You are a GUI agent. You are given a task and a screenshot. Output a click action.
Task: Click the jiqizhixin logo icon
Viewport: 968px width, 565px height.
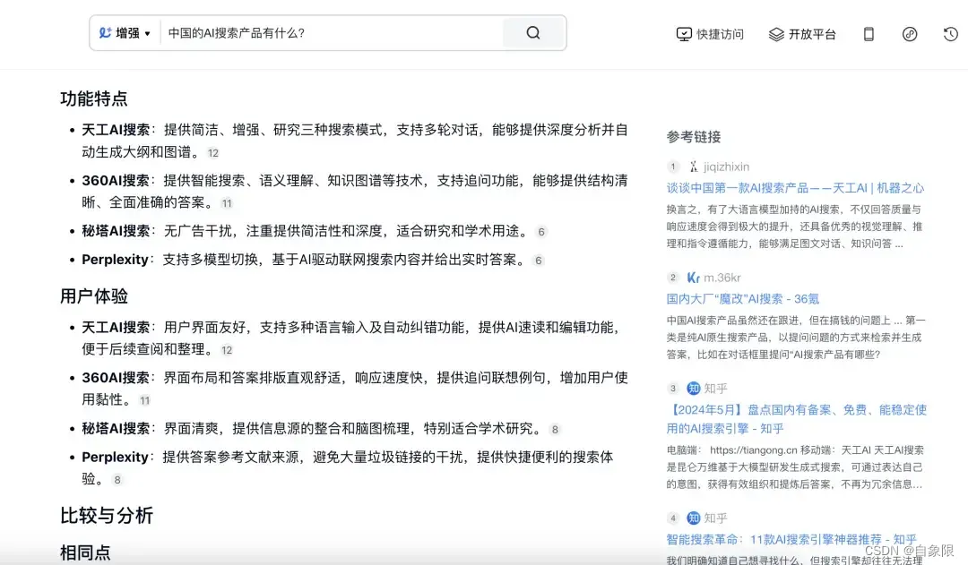coord(693,167)
